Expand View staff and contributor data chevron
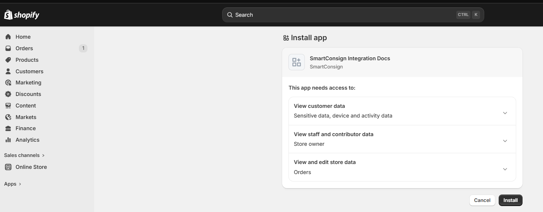Image resolution: width=543 pixels, height=212 pixels. click(505, 141)
